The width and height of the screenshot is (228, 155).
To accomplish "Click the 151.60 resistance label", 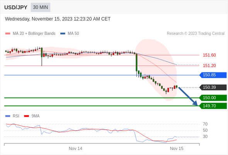I will [x=209, y=55].
